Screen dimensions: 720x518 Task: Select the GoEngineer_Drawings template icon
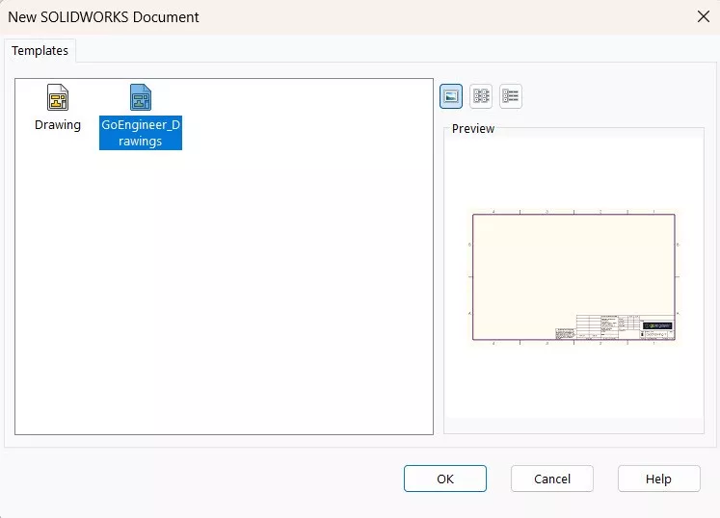pyautogui.click(x=141, y=97)
